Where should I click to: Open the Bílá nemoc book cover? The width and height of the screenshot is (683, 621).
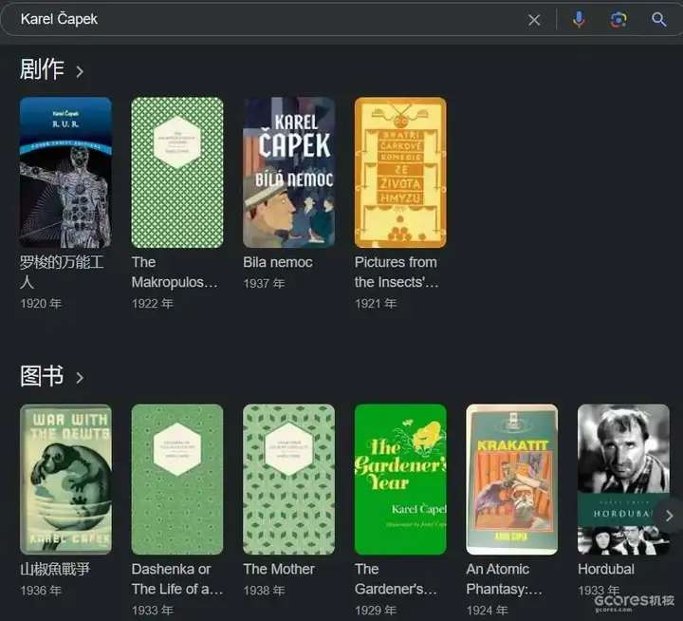point(288,173)
